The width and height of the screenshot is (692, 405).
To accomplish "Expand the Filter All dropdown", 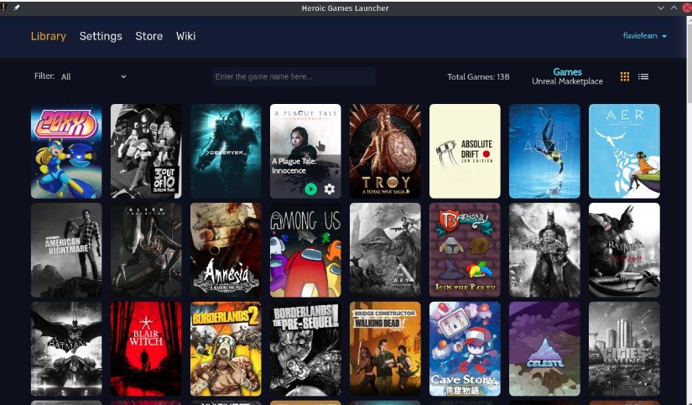I will pyautogui.click(x=94, y=76).
